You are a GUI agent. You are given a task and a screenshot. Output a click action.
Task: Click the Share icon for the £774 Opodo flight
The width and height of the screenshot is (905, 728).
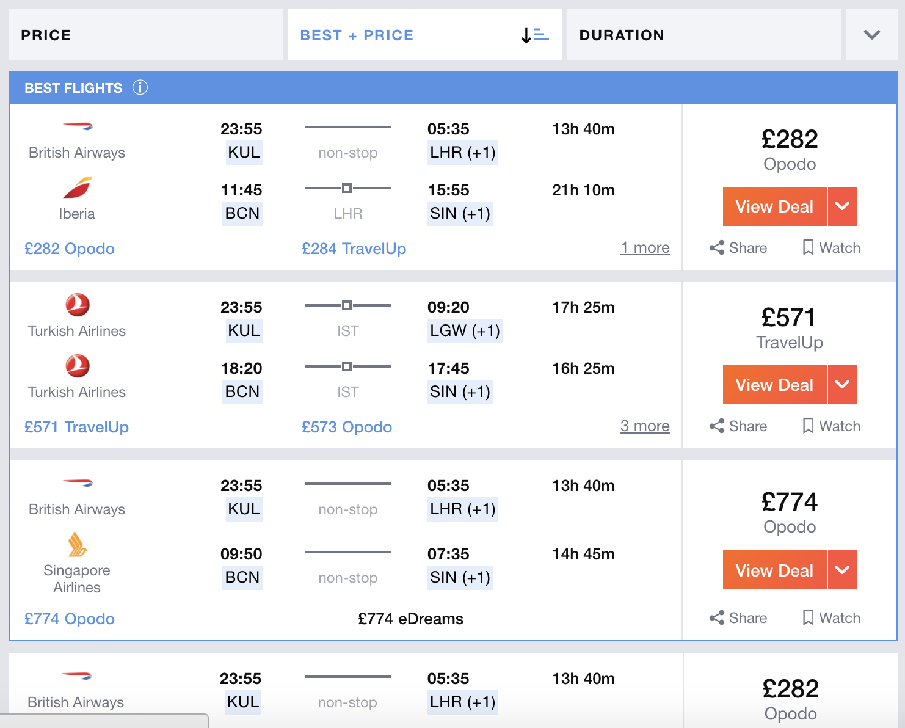(717, 618)
